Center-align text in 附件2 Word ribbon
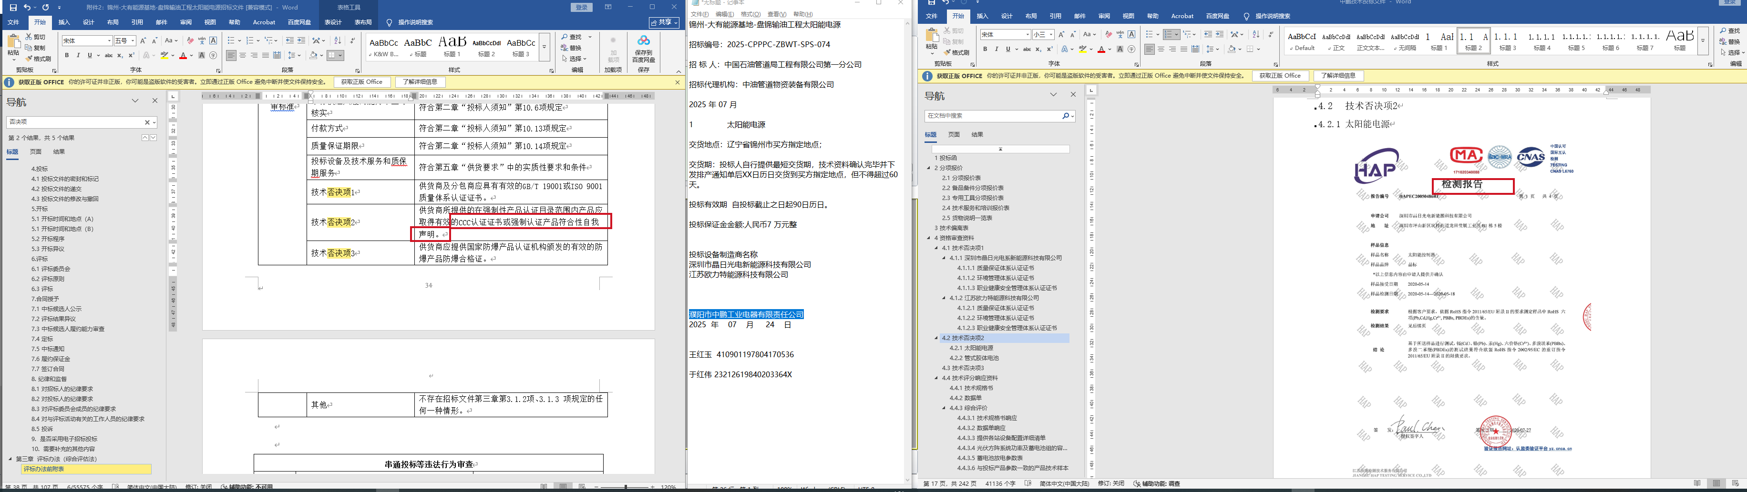Screen dimensions: 1747x492 pyautogui.click(x=243, y=56)
